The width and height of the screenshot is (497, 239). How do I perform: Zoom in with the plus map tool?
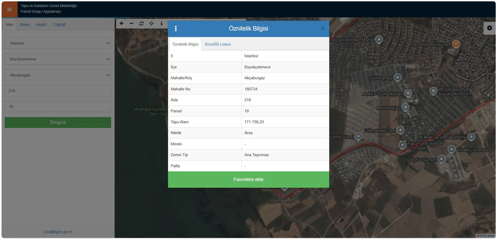coord(121,23)
